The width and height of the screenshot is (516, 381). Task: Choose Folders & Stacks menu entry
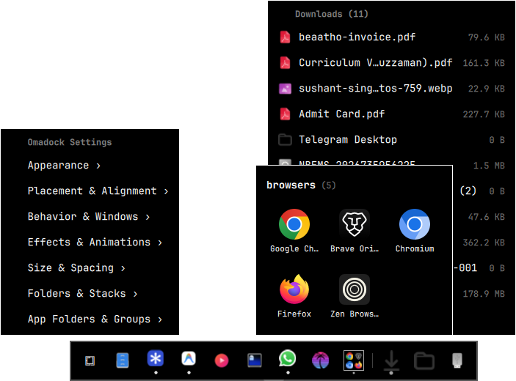[90, 293]
